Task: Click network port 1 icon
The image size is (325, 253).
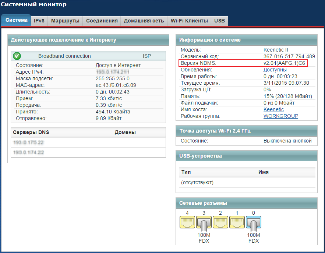Action: tap(237, 222)
